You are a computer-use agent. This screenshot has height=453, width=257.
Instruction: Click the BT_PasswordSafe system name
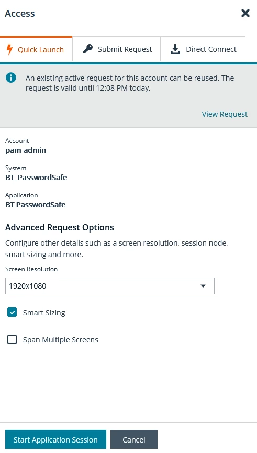coord(36,178)
